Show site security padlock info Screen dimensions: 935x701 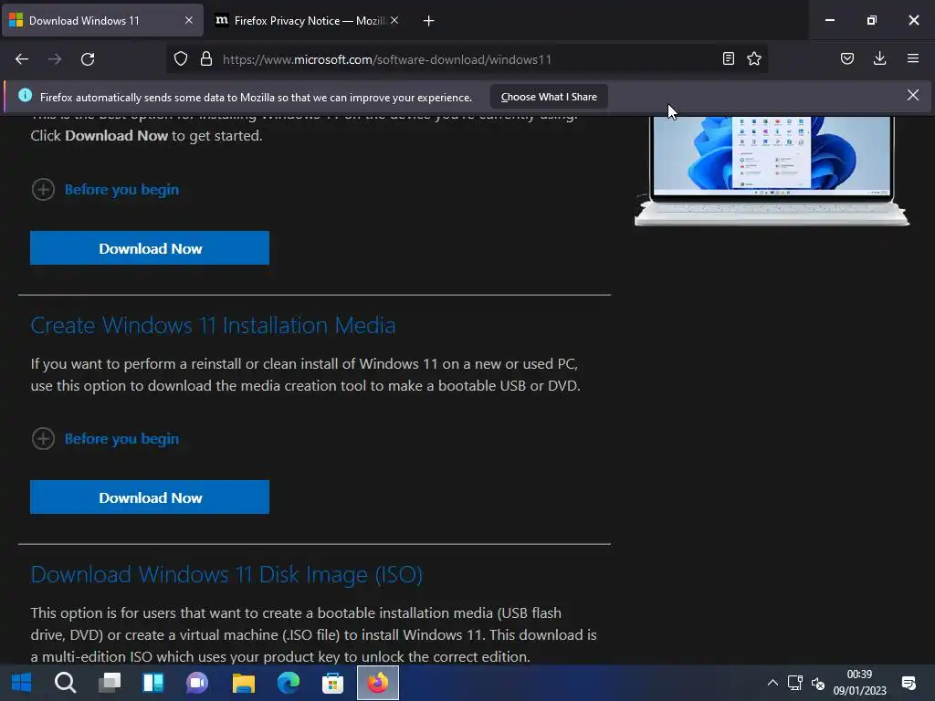tap(206, 59)
